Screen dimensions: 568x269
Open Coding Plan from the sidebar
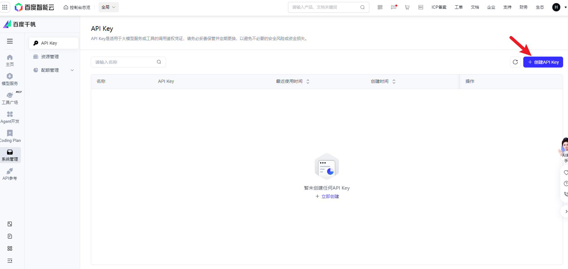(x=10, y=136)
